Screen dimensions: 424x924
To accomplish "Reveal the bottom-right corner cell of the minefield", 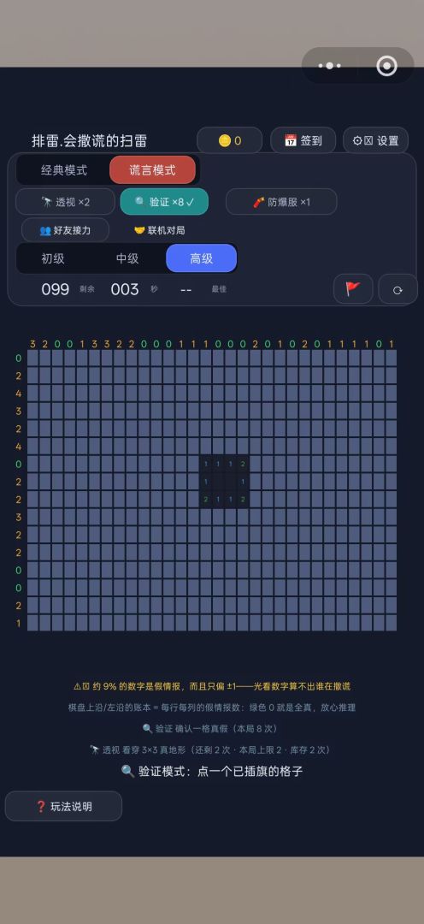I will (x=391, y=623).
